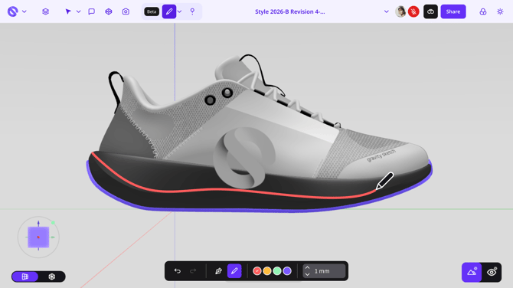Take a screenshot with camera icon

(x=126, y=11)
